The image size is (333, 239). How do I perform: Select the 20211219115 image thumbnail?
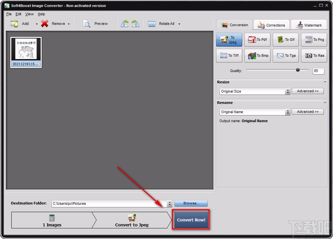[26, 52]
